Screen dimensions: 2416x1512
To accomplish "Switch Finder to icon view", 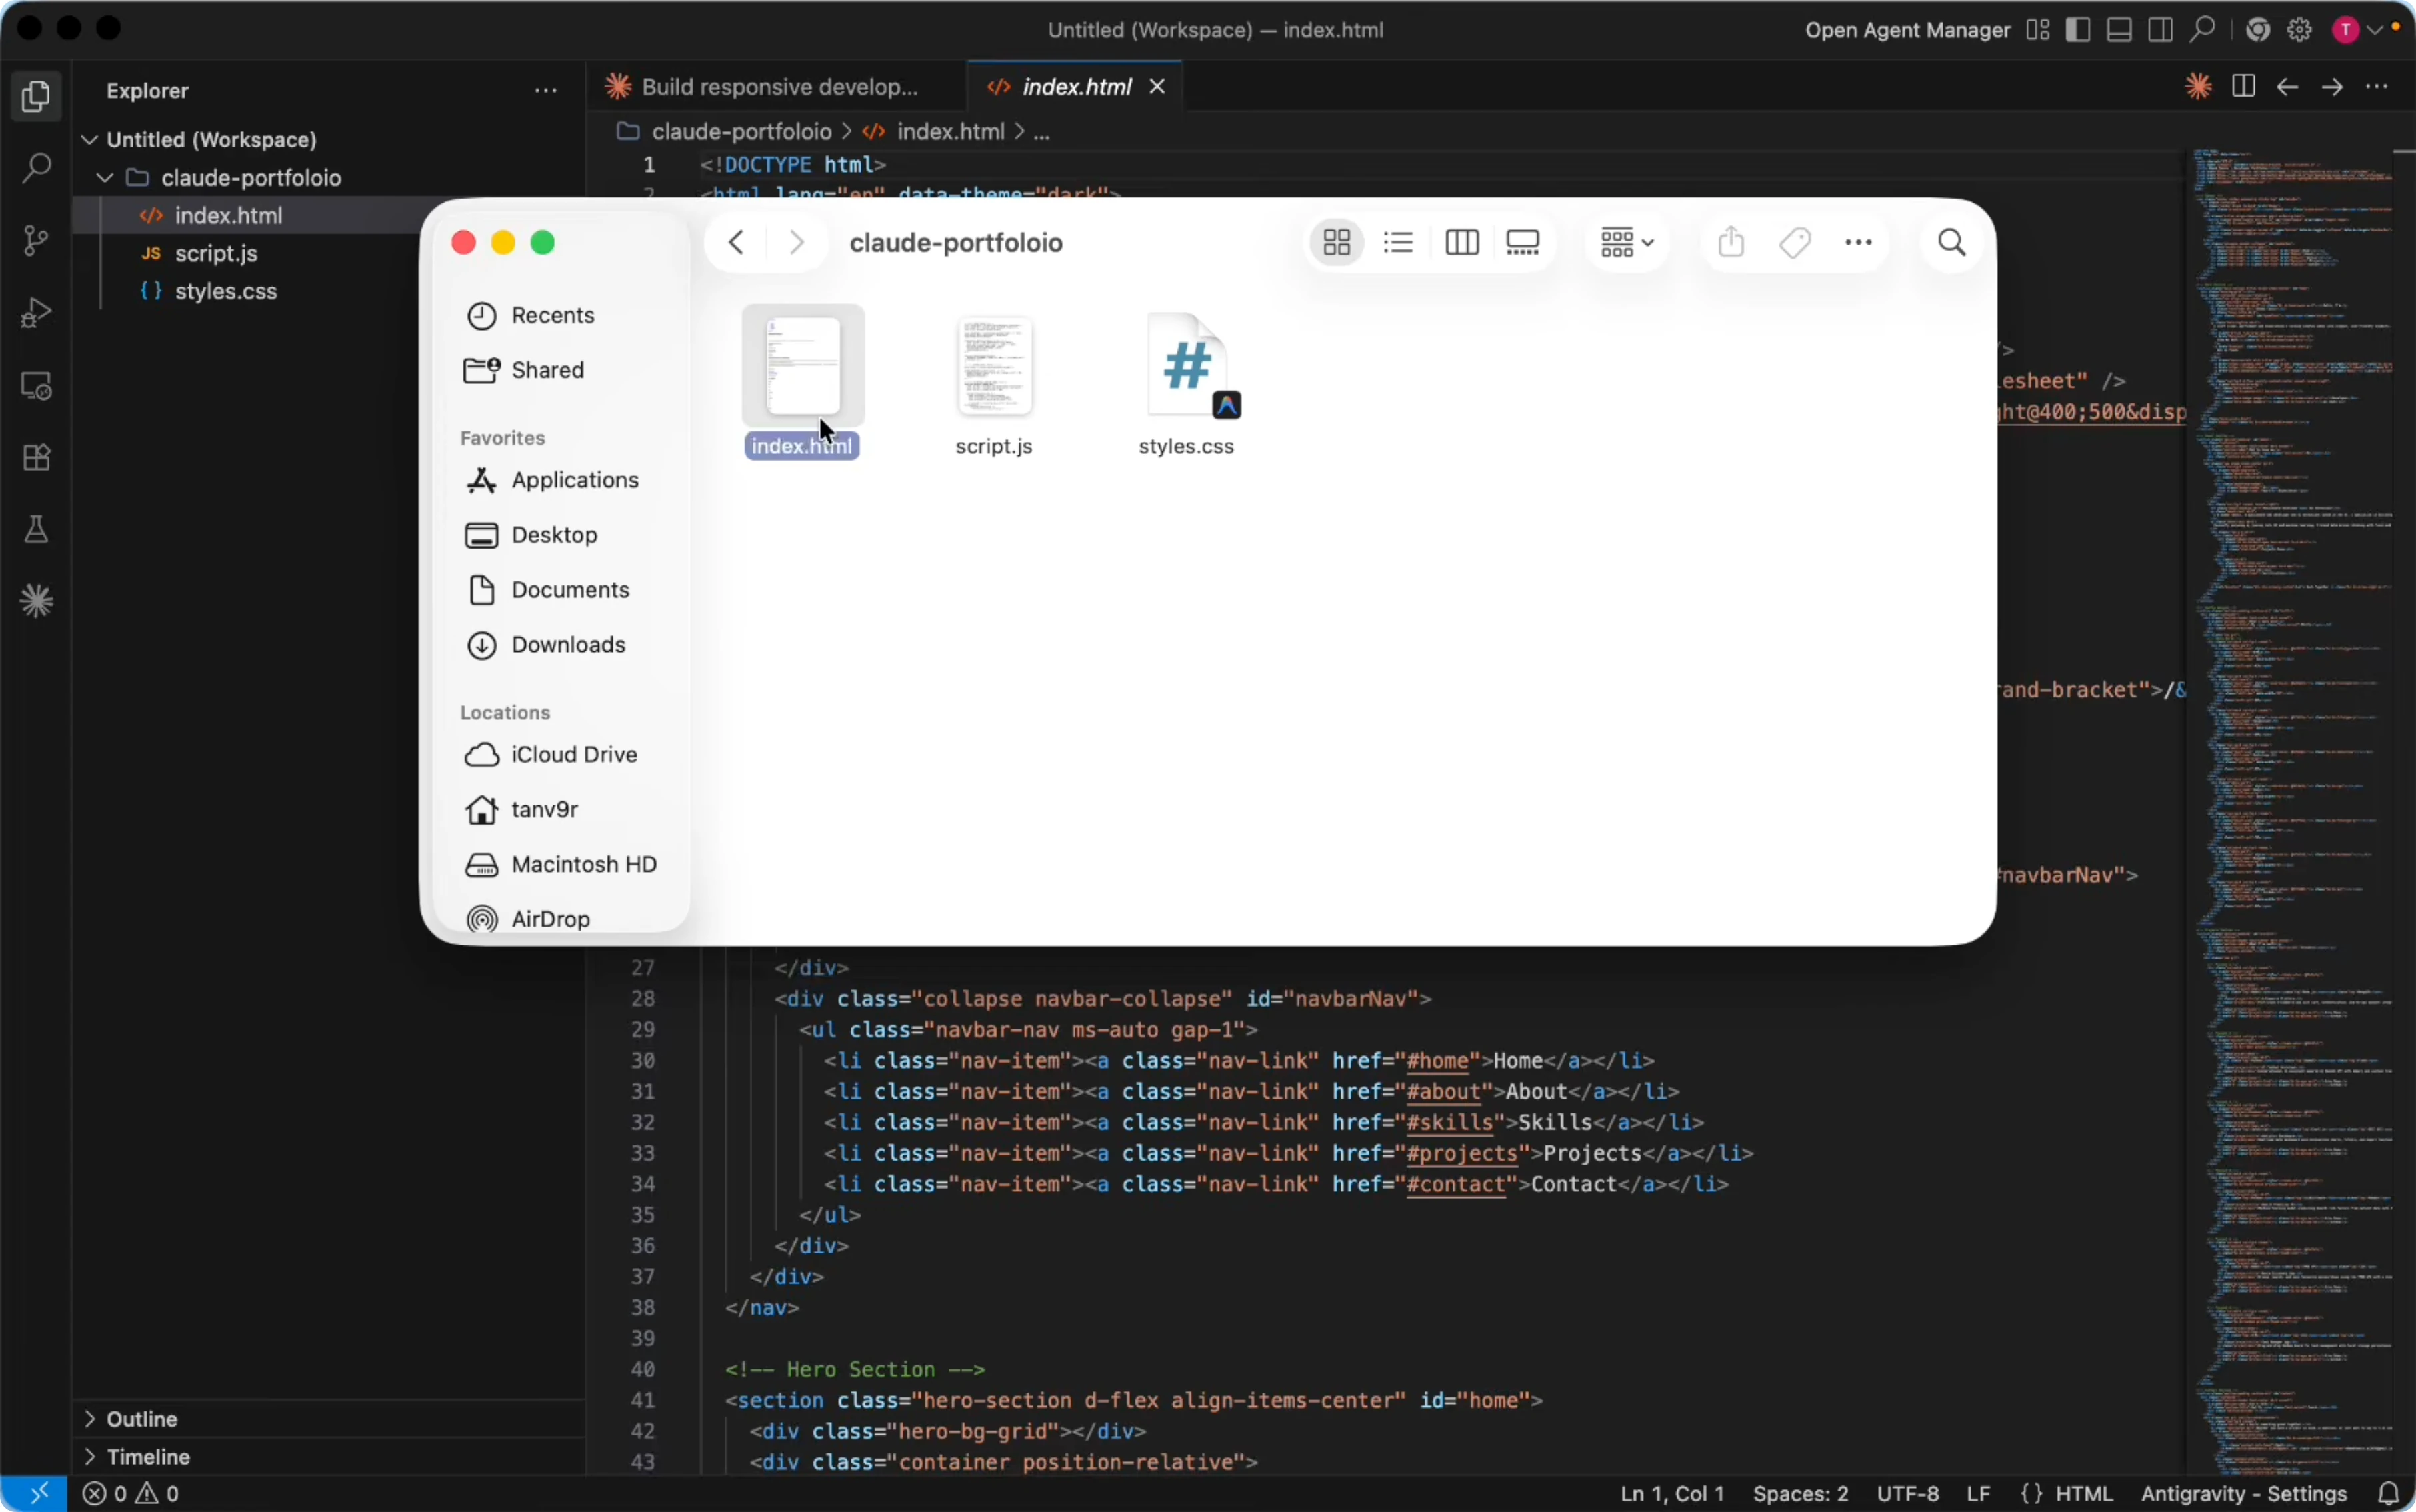I will tap(1337, 243).
